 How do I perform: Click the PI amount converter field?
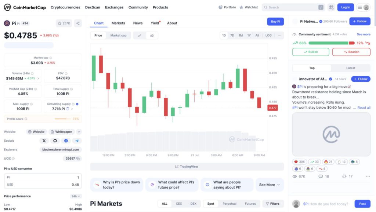(43, 177)
